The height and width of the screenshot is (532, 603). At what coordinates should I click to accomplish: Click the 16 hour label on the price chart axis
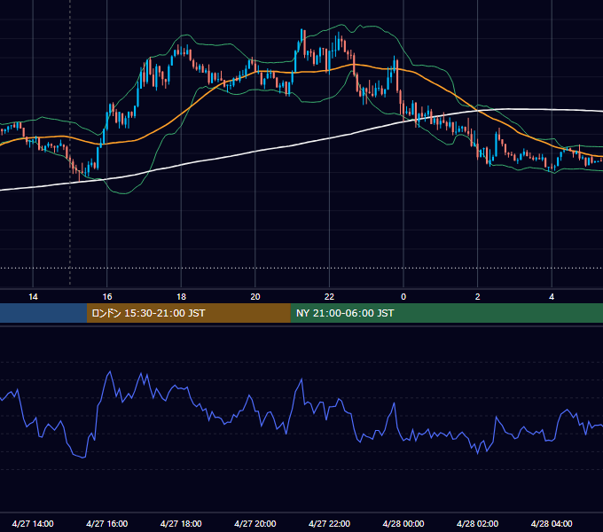(107, 297)
